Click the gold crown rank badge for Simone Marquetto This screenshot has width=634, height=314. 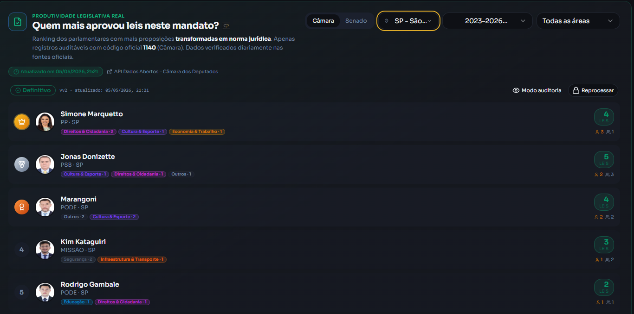[x=22, y=122]
